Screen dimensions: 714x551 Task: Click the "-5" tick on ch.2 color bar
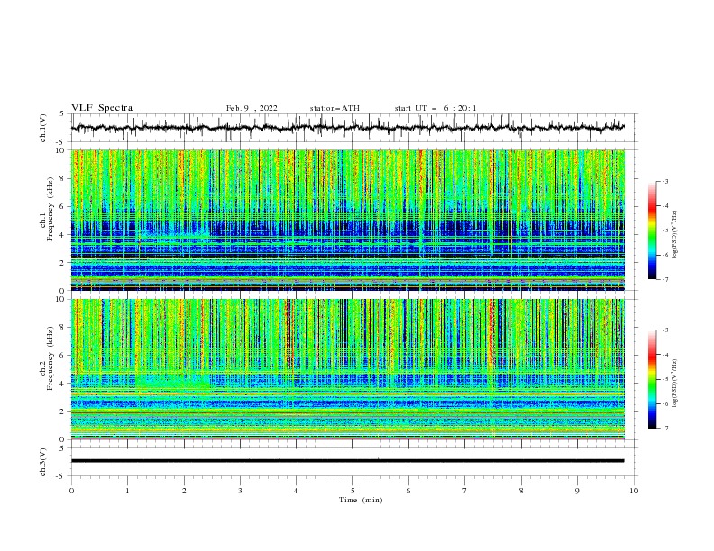[x=664, y=379]
